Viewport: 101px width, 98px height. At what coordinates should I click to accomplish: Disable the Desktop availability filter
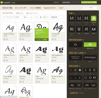click(x=90, y=44)
